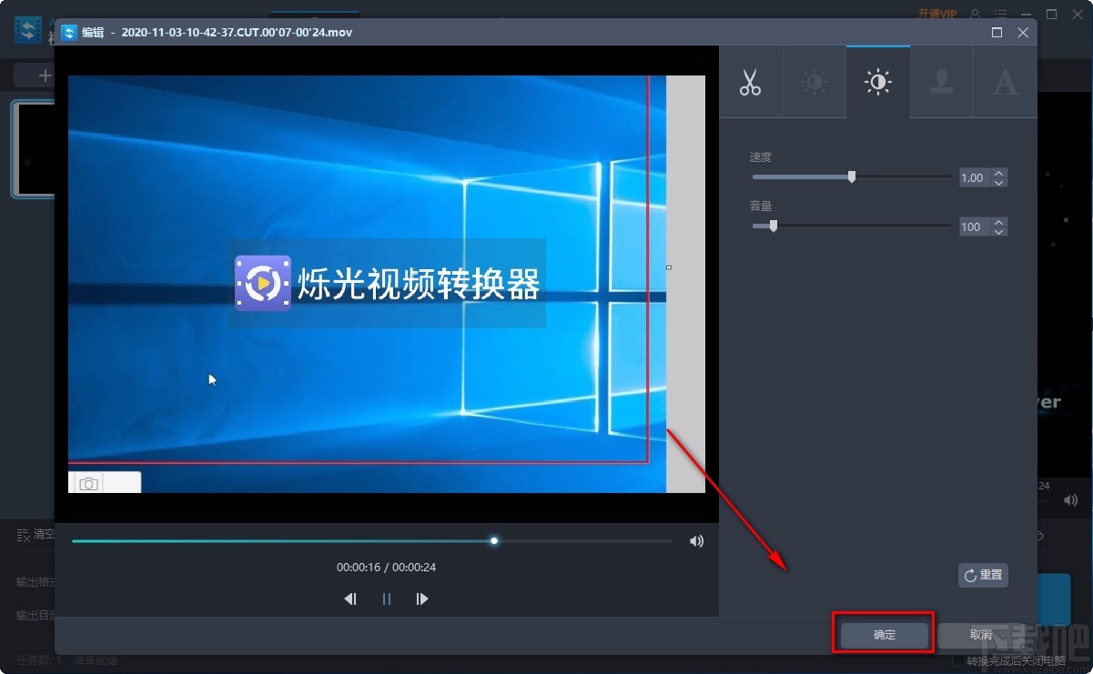Image resolution: width=1093 pixels, height=674 pixels.
Task: Step backward one frame
Action: click(350, 599)
